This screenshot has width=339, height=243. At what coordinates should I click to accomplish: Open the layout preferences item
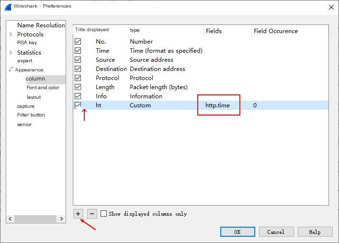[34, 97]
